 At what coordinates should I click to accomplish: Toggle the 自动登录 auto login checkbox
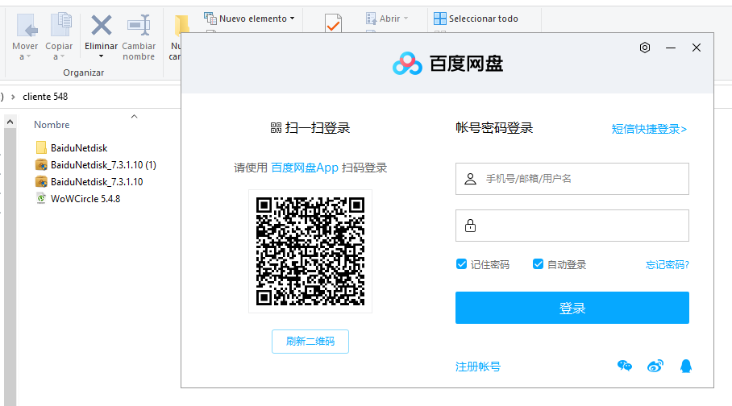pyautogui.click(x=538, y=264)
